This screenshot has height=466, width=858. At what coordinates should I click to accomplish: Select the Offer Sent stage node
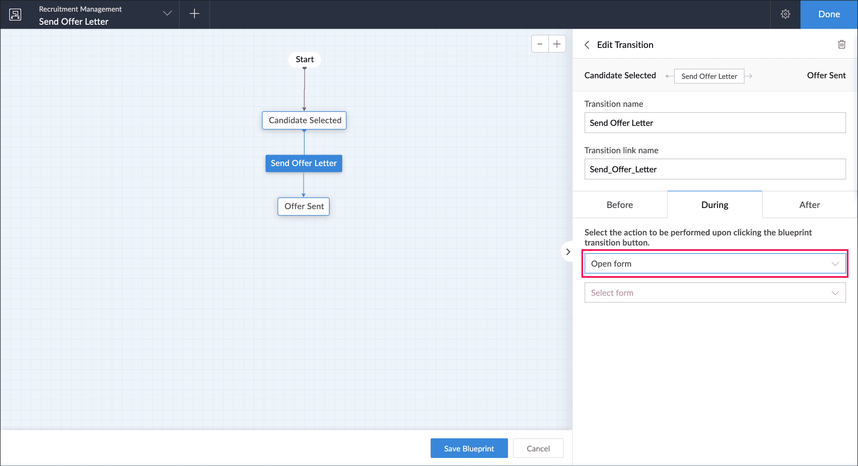click(x=304, y=206)
